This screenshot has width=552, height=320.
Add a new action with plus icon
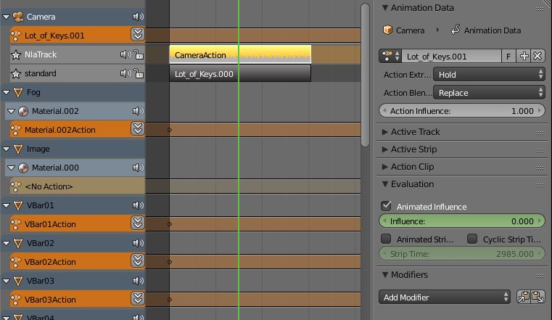coord(524,56)
